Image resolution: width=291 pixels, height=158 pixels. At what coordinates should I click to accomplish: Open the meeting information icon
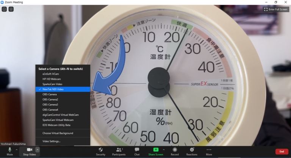[4, 9]
